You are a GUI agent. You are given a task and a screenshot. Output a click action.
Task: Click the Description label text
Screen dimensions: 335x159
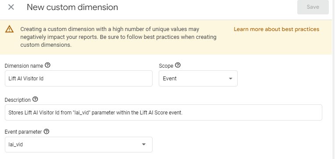(x=18, y=100)
